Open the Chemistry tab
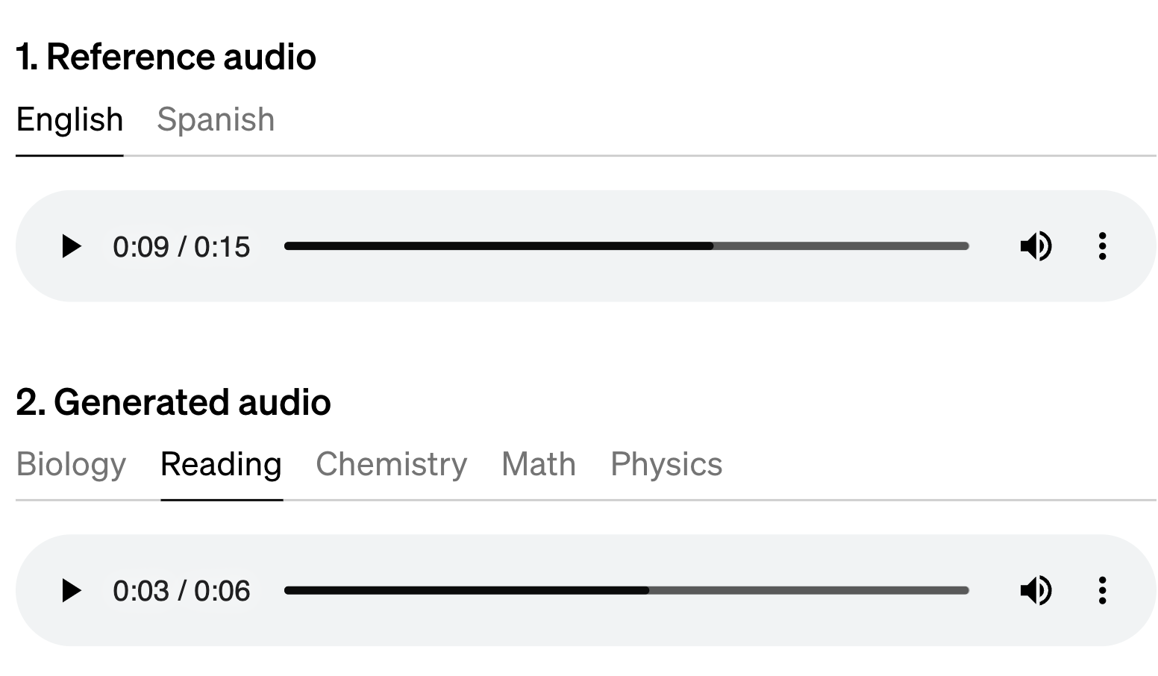 pyautogui.click(x=391, y=464)
